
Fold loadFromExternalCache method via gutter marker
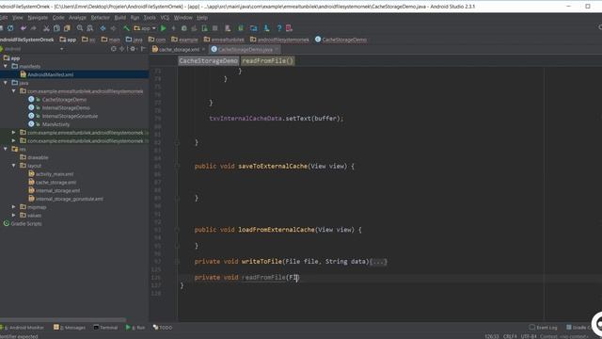[177, 230]
